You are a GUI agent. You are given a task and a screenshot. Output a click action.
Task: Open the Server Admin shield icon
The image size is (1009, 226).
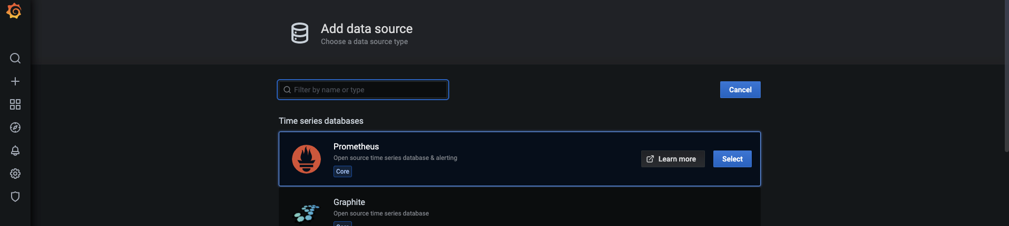(15, 197)
